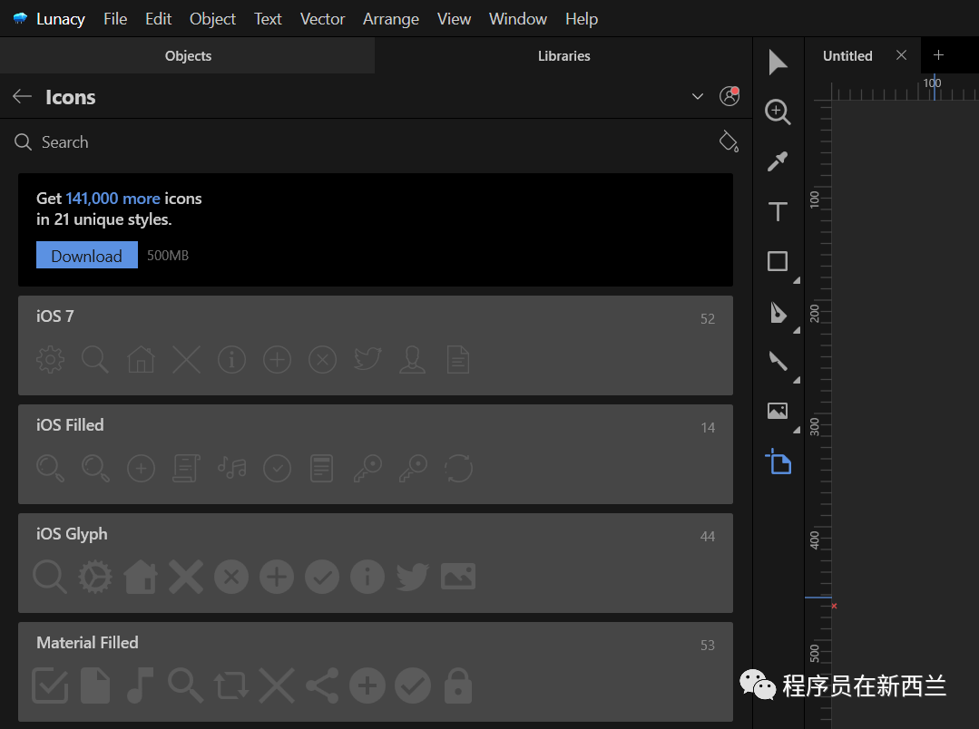Open the Vector menu
This screenshot has width=979, height=729.
[322, 18]
